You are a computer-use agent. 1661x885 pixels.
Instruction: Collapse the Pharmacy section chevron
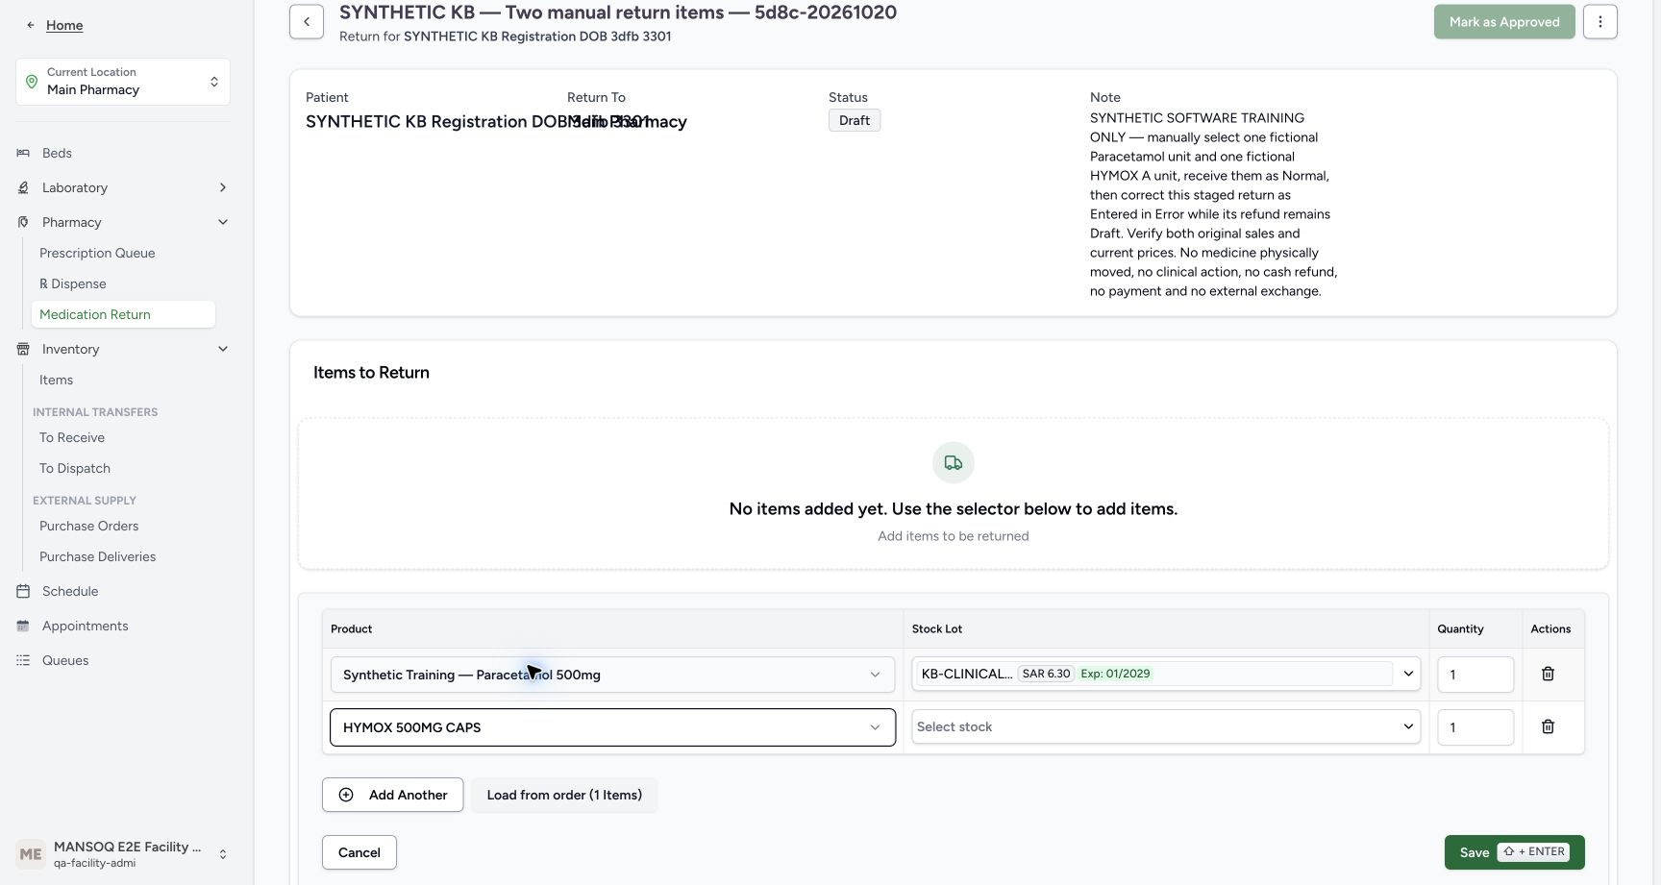[x=223, y=222]
